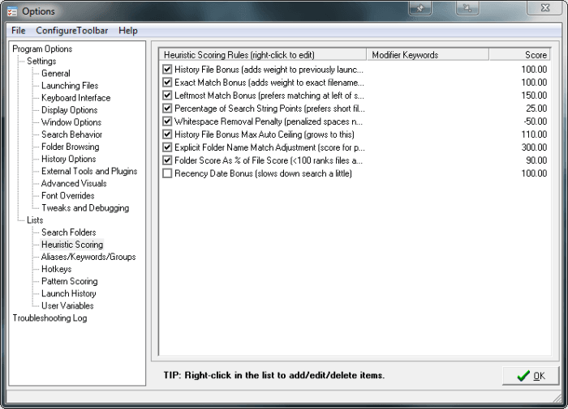
Task: Open the ConfigureToolbar menu
Action: (71, 31)
